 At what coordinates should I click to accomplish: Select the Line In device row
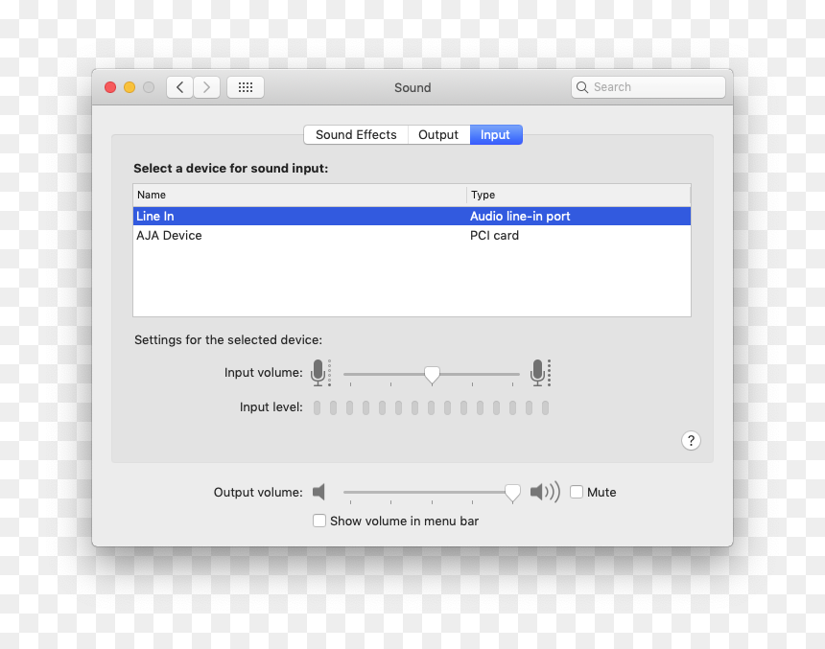(x=412, y=216)
